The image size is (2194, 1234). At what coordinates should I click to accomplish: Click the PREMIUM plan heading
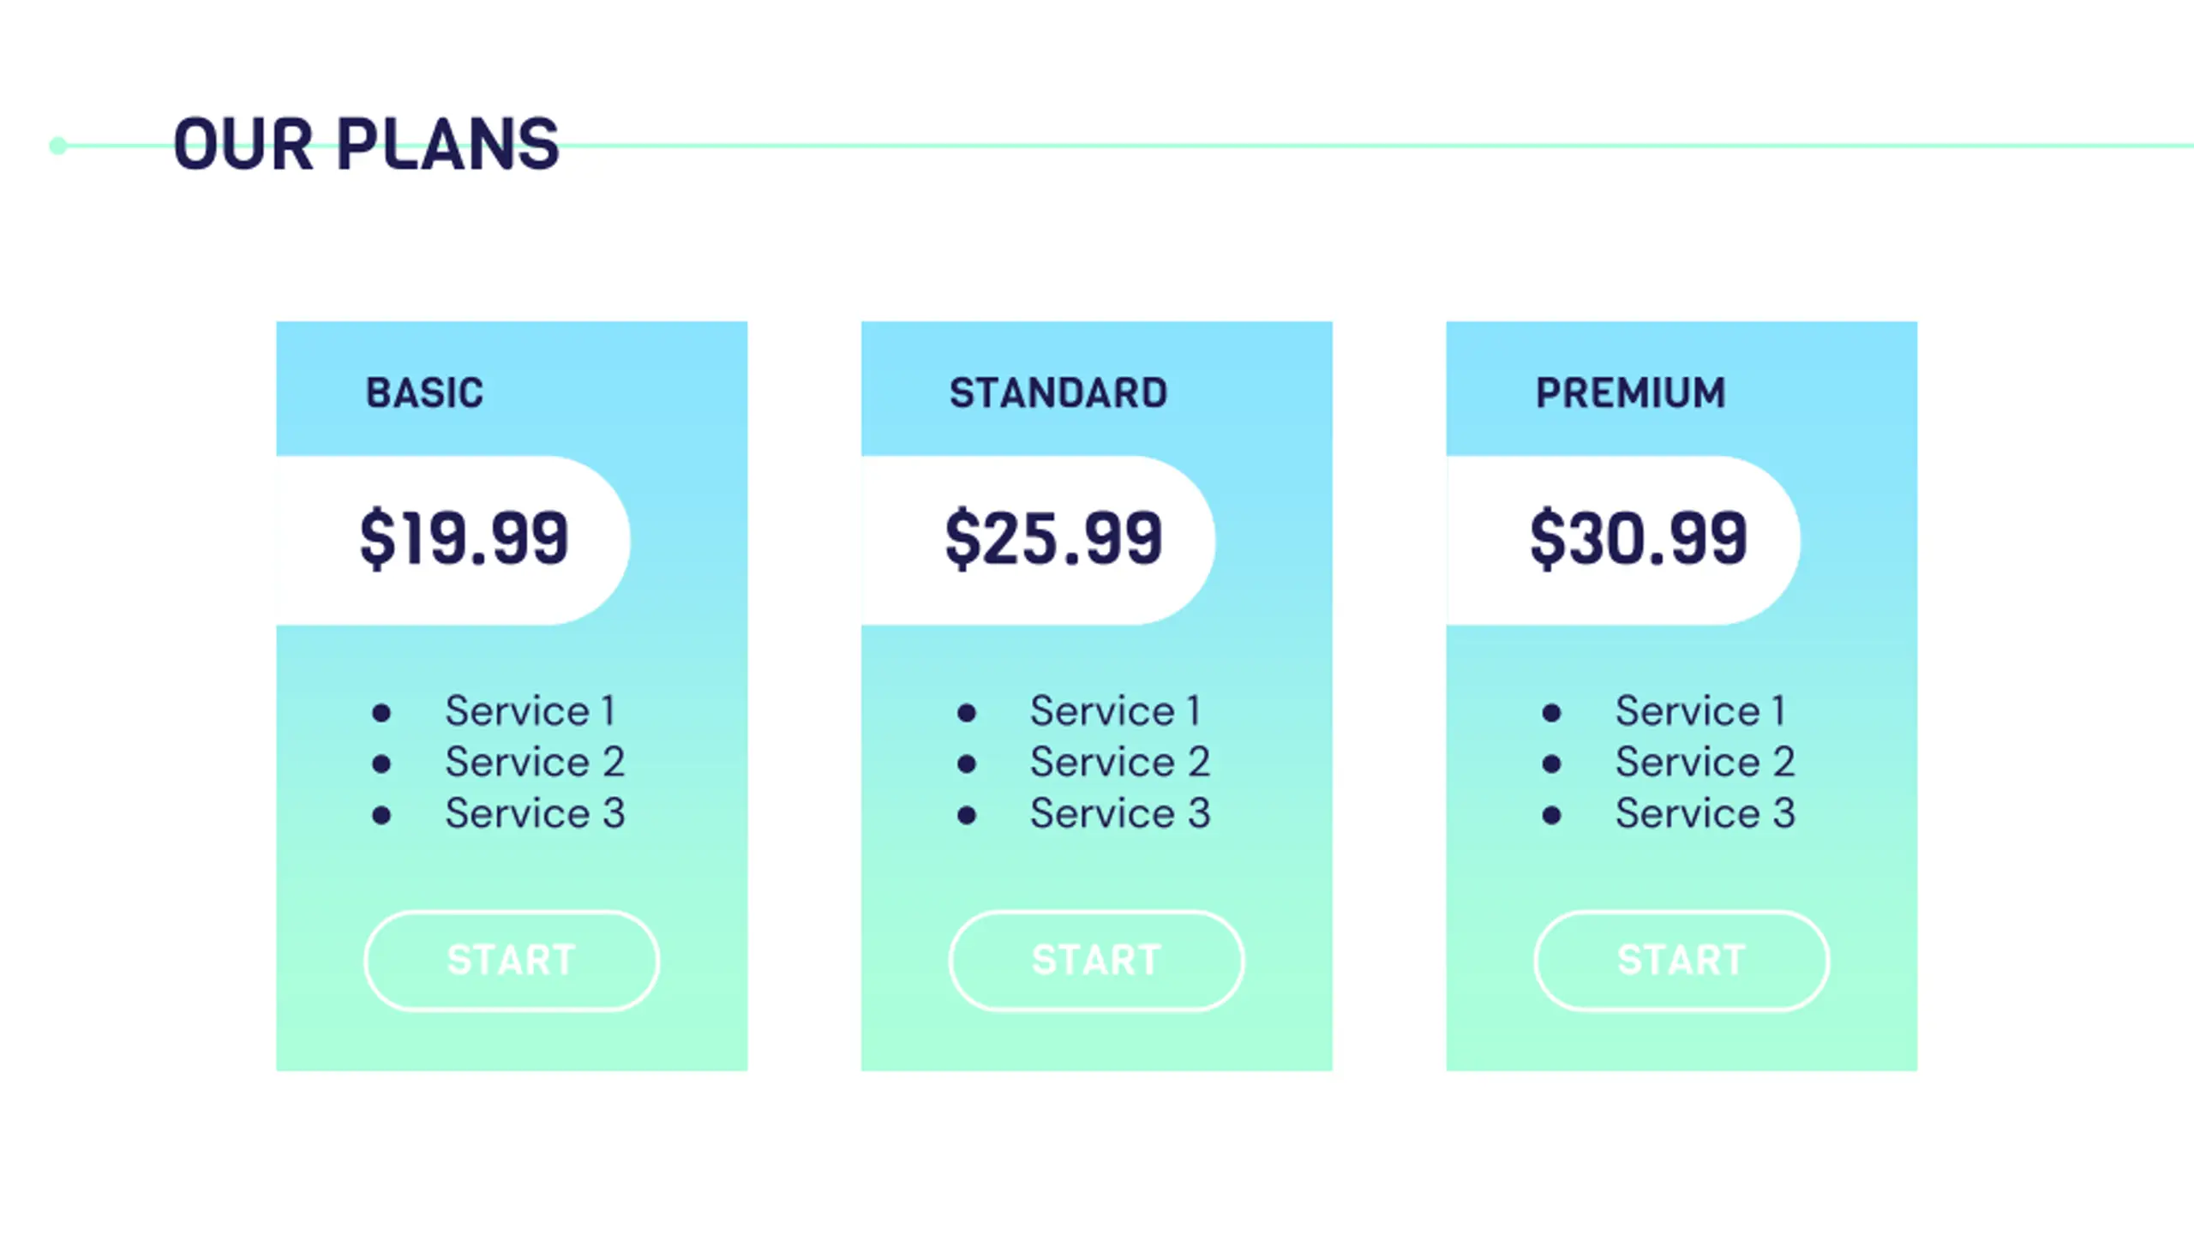(x=1631, y=393)
